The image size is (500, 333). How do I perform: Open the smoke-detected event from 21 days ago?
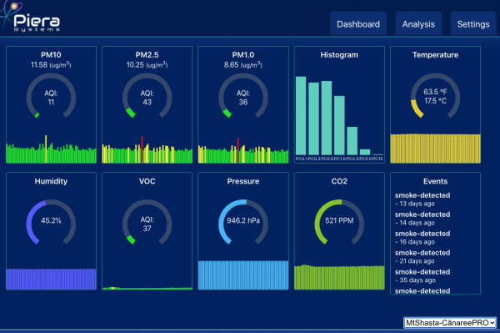pyautogui.click(x=422, y=257)
